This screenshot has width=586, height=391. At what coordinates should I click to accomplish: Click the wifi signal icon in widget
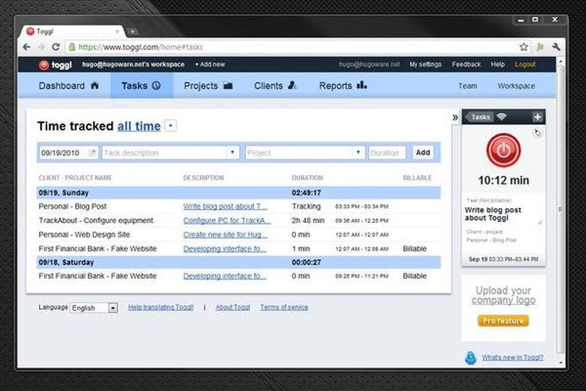[502, 117]
